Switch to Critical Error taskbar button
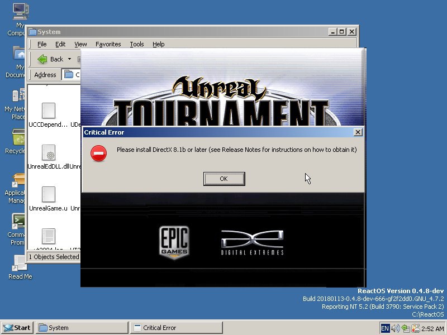The width and height of the screenshot is (447, 335). tap(176, 328)
